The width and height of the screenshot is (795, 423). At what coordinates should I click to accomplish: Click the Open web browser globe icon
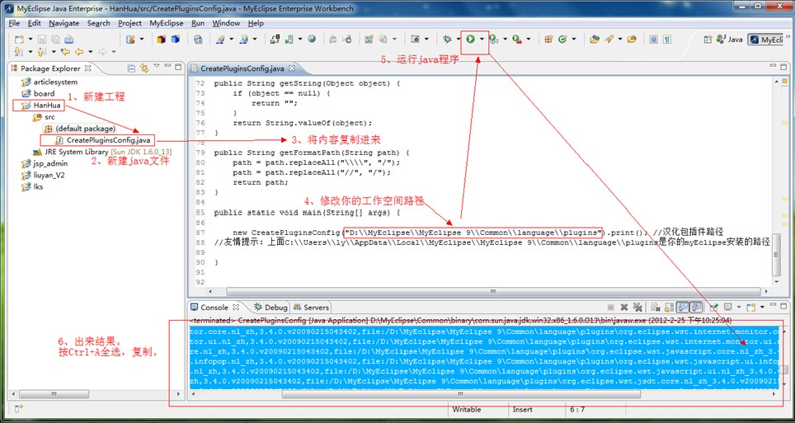click(312, 39)
